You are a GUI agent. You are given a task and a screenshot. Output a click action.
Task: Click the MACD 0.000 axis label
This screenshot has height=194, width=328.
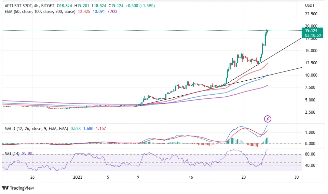click(310, 144)
